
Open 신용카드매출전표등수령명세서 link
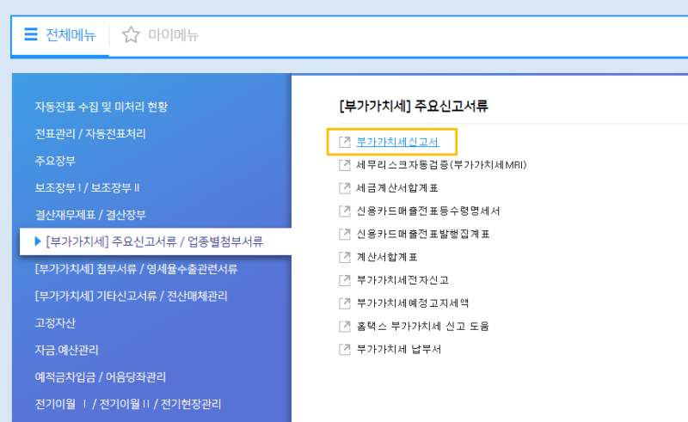[427, 211]
